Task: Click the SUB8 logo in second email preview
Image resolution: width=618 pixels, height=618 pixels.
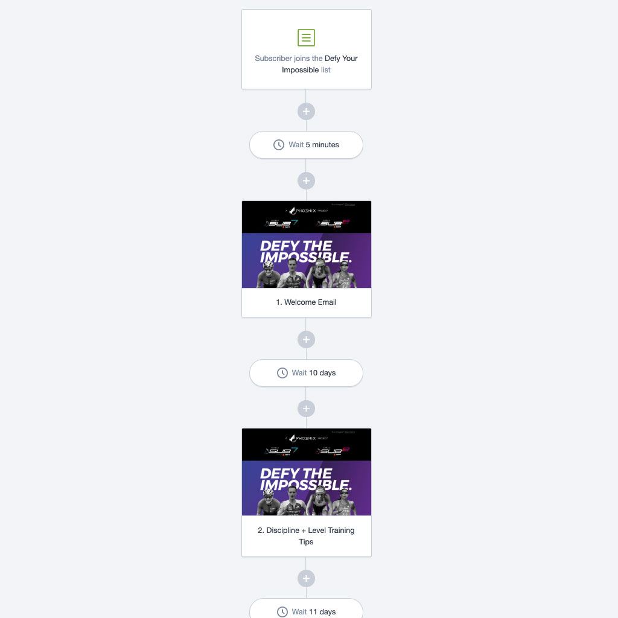Action: pos(333,451)
